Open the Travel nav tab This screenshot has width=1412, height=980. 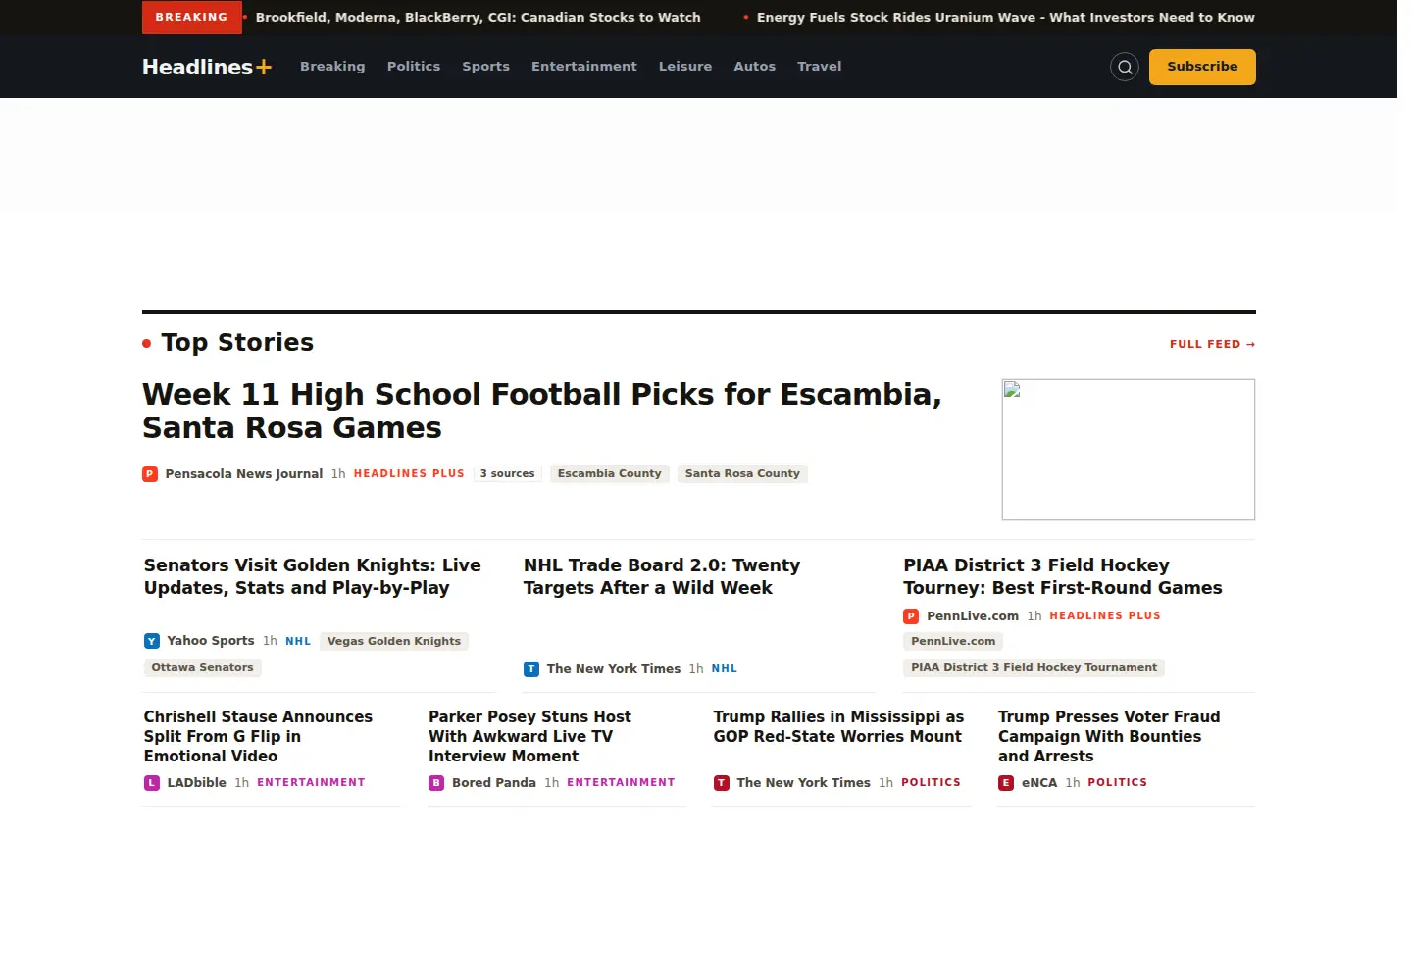[x=820, y=67]
